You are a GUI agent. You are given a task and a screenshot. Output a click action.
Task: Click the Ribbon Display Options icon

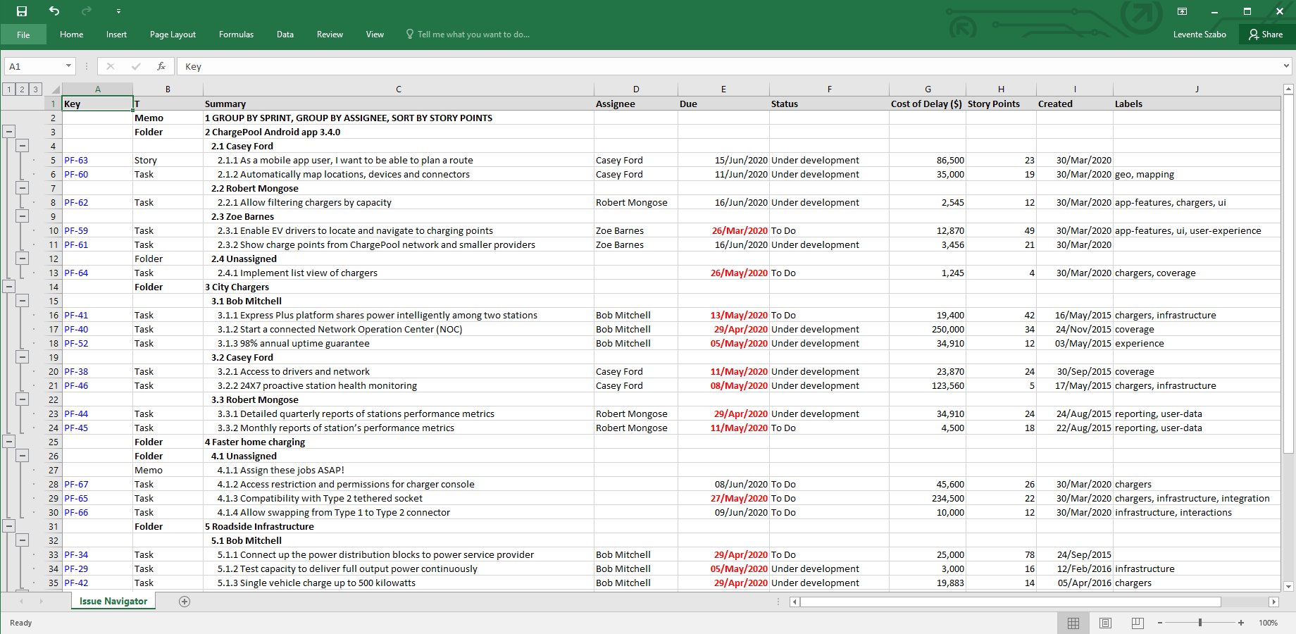pyautogui.click(x=1182, y=11)
